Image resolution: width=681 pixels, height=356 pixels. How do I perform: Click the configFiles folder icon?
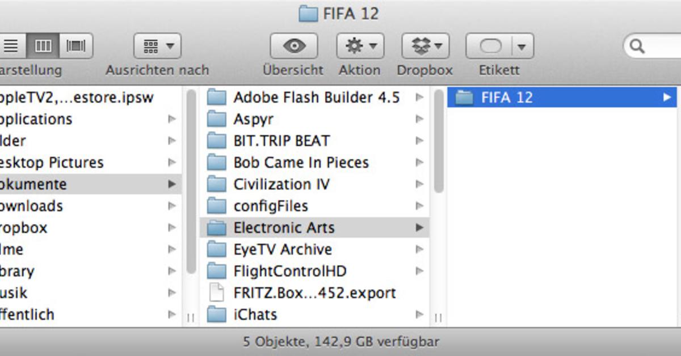click(217, 206)
